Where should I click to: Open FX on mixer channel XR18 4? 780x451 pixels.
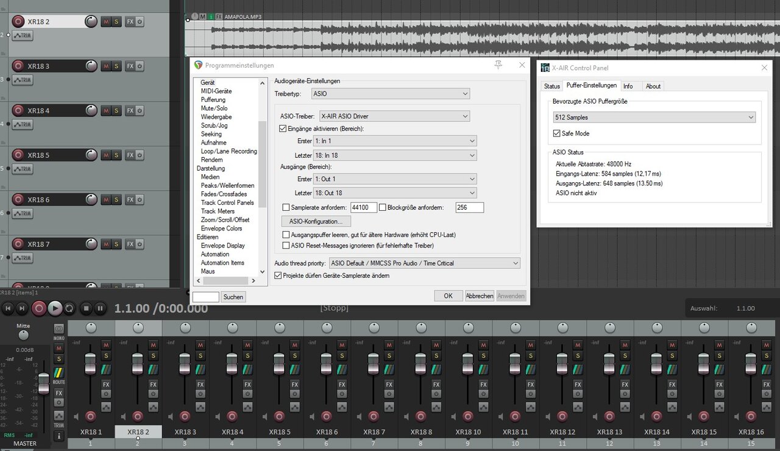pyautogui.click(x=248, y=385)
